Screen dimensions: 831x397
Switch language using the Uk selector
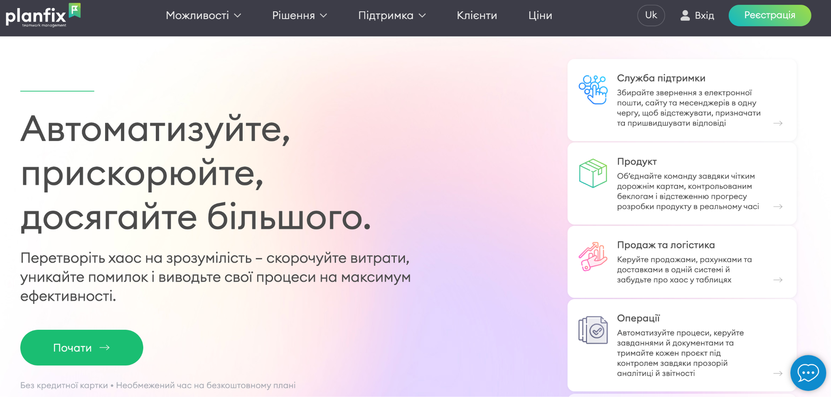point(651,15)
